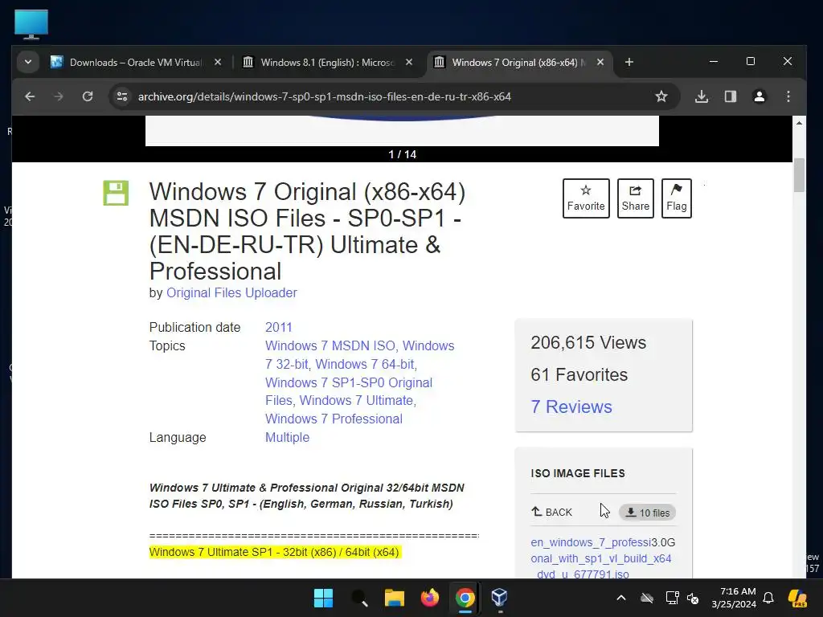Viewport: 823px width, 617px height.
Task: Open Chrome profile icon
Action: [x=760, y=96]
